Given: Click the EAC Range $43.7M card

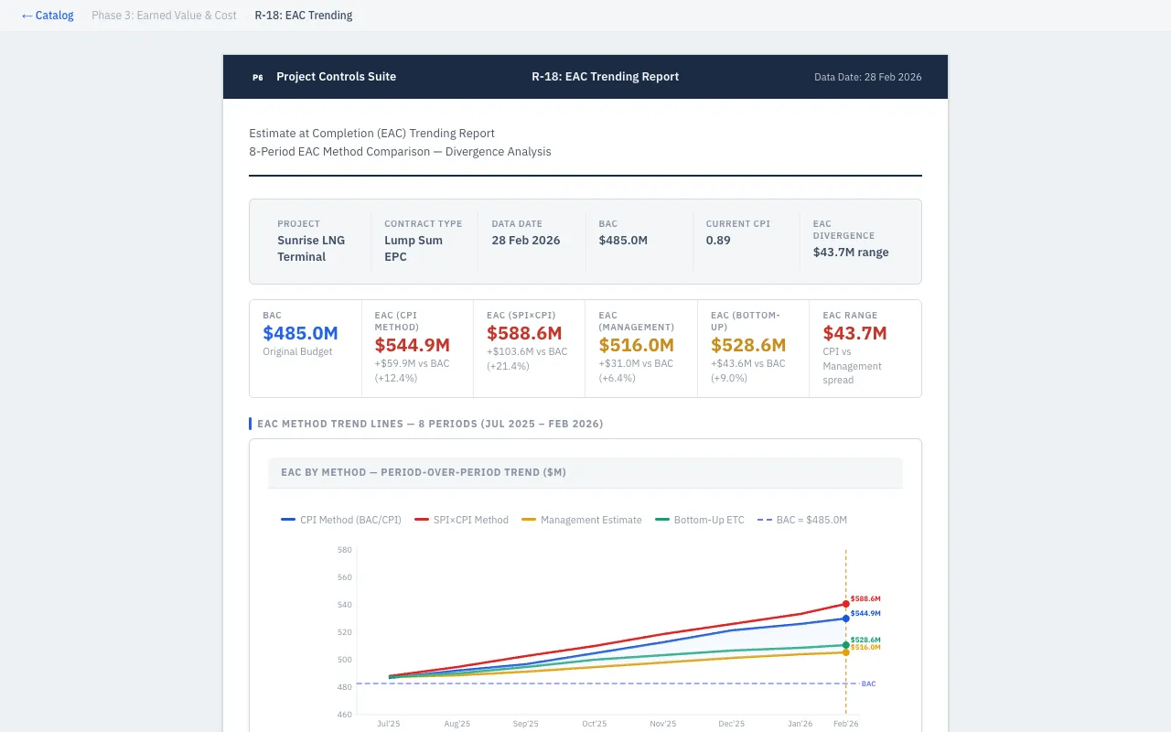Looking at the screenshot, I should tap(865, 349).
